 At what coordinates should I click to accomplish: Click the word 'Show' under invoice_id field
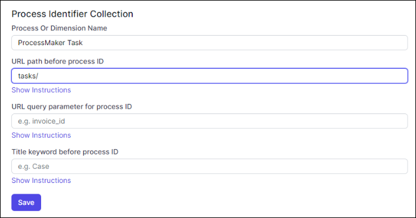(21, 135)
